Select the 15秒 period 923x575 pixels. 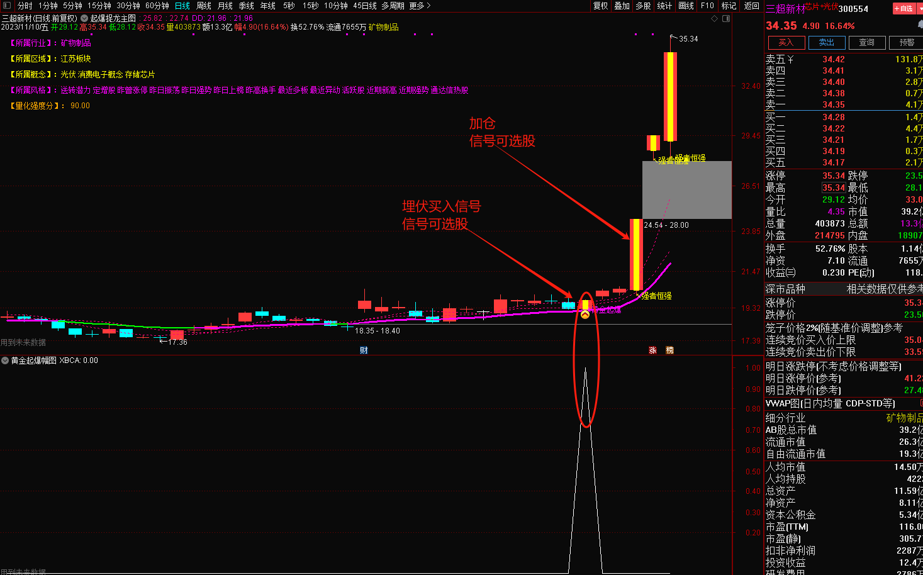pos(310,6)
